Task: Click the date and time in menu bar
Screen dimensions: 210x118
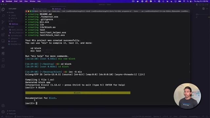Action: [x=201, y=1]
